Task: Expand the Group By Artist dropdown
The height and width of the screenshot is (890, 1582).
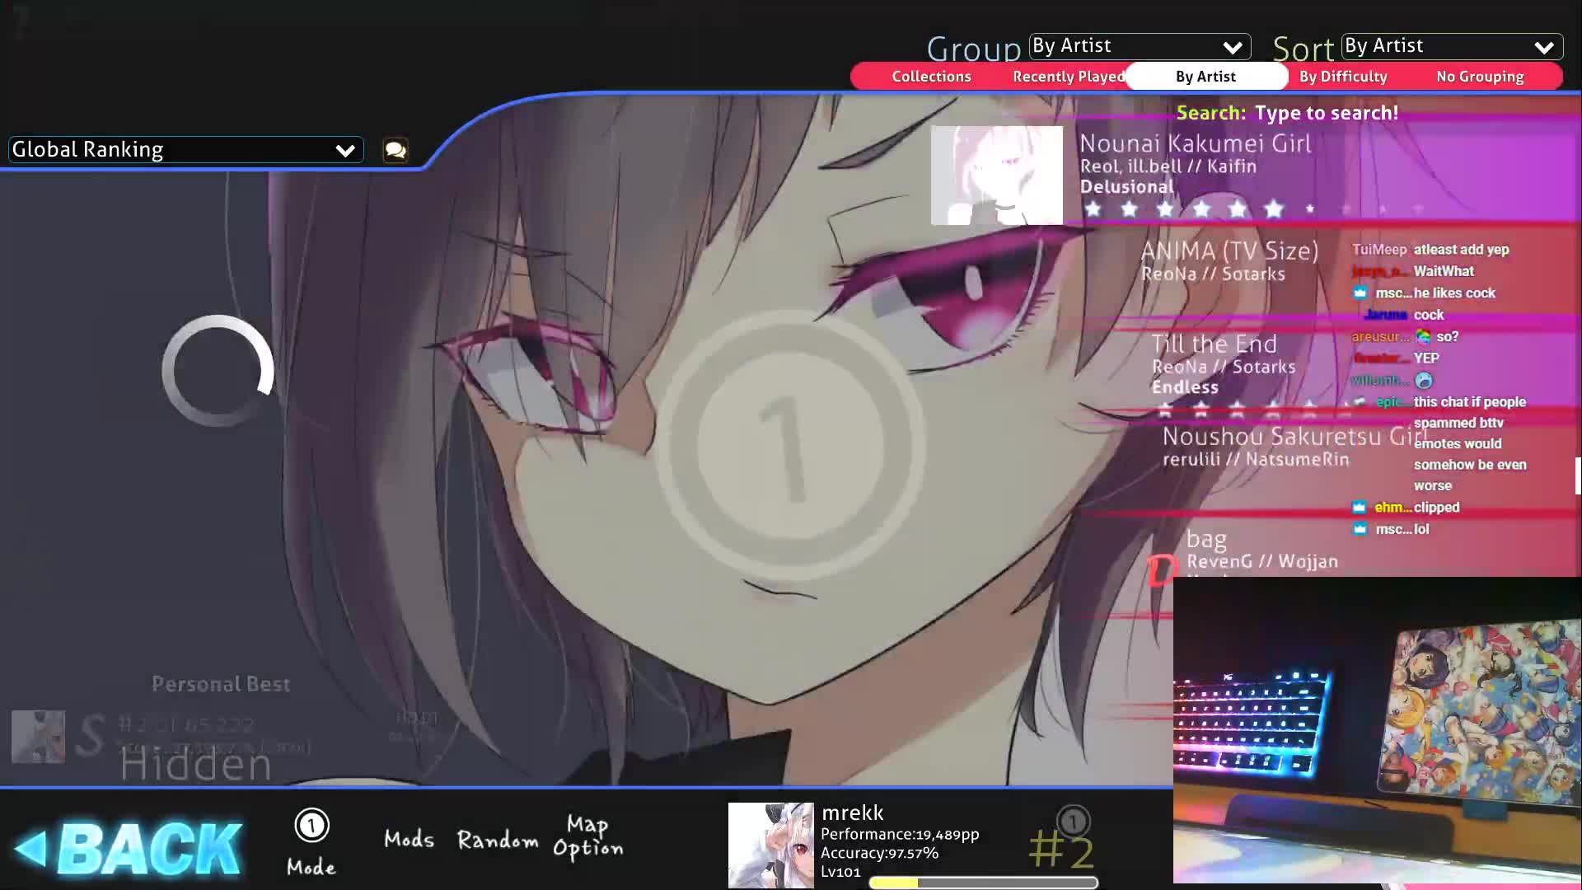Action: (x=1139, y=46)
